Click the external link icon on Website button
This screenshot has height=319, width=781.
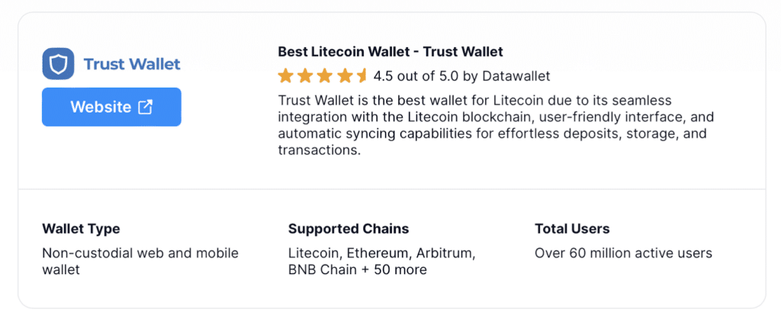click(x=145, y=107)
